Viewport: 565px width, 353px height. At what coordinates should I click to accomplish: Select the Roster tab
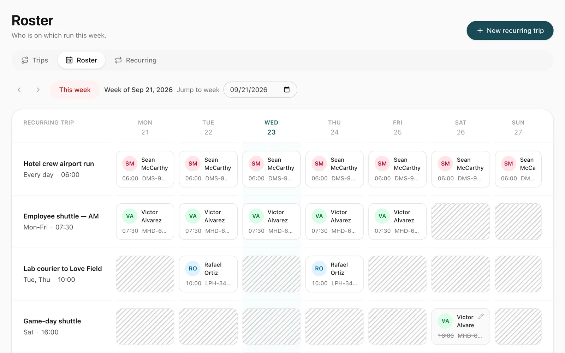click(x=82, y=60)
